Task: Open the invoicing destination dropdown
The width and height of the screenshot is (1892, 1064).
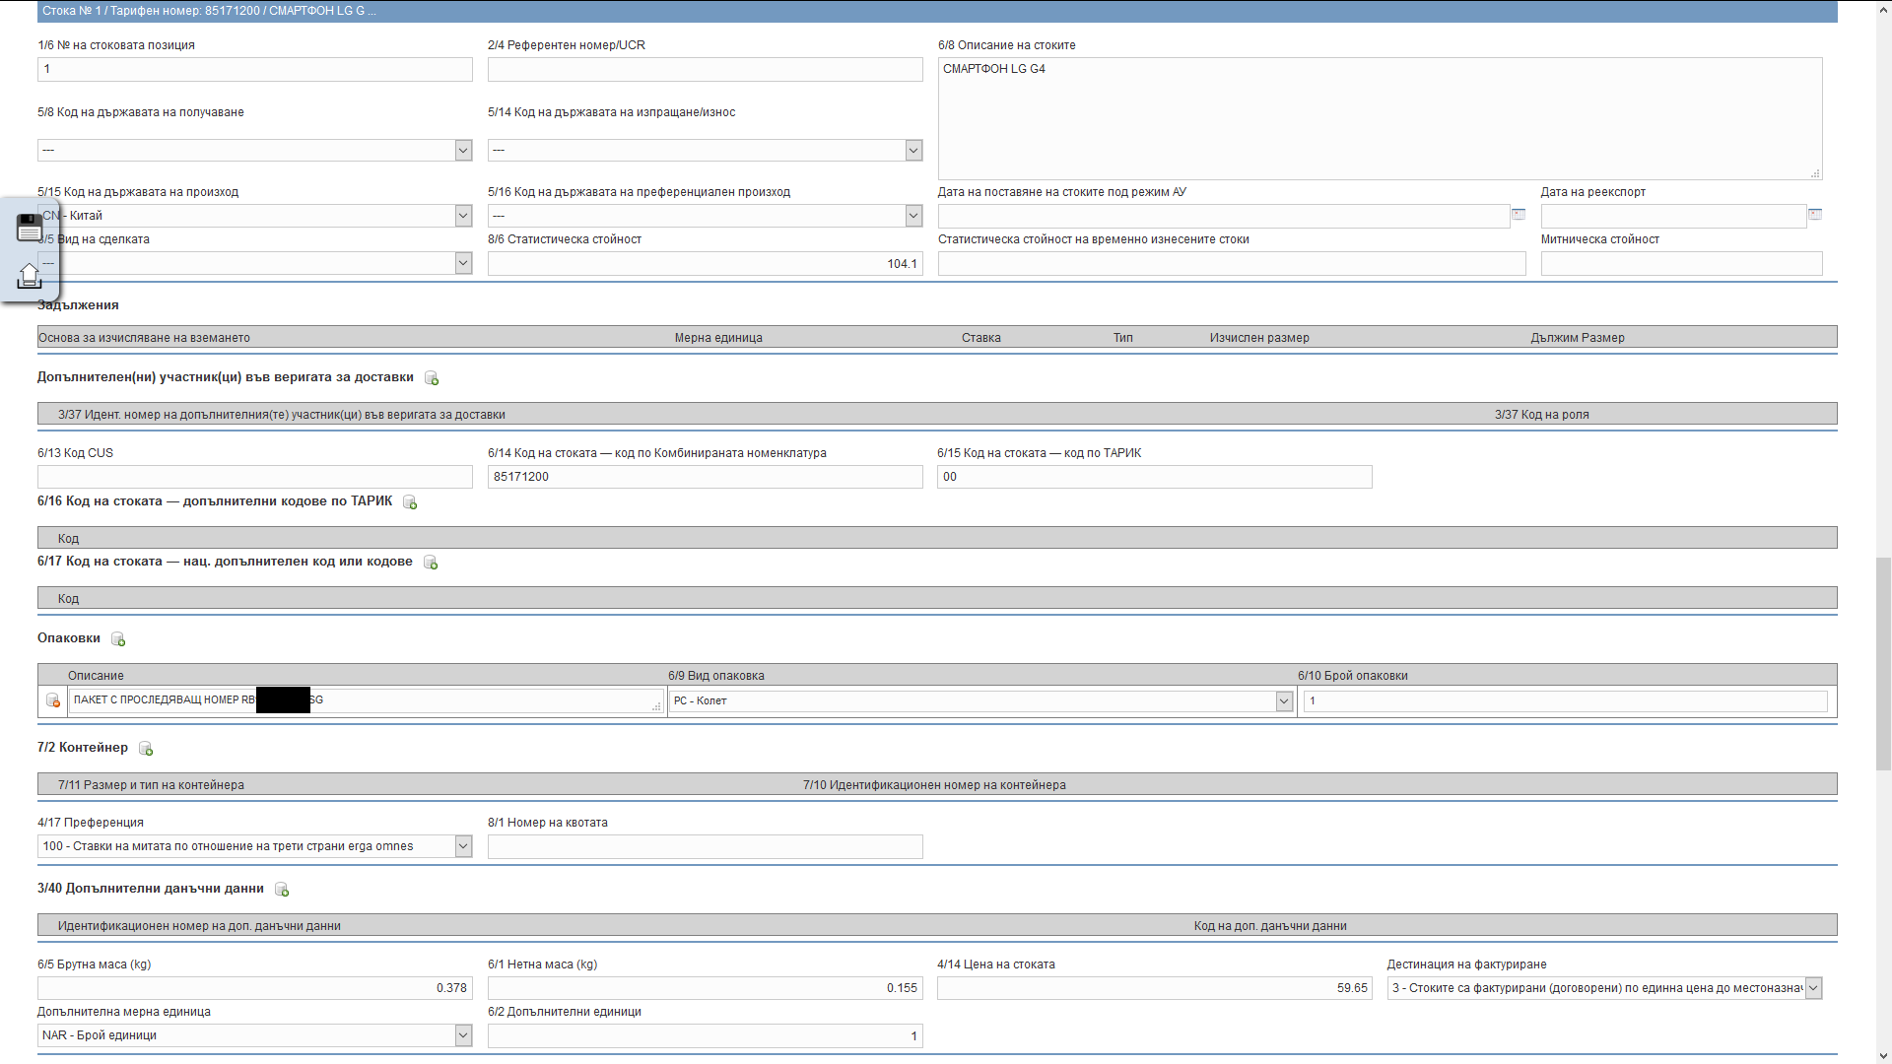Action: (x=1813, y=988)
